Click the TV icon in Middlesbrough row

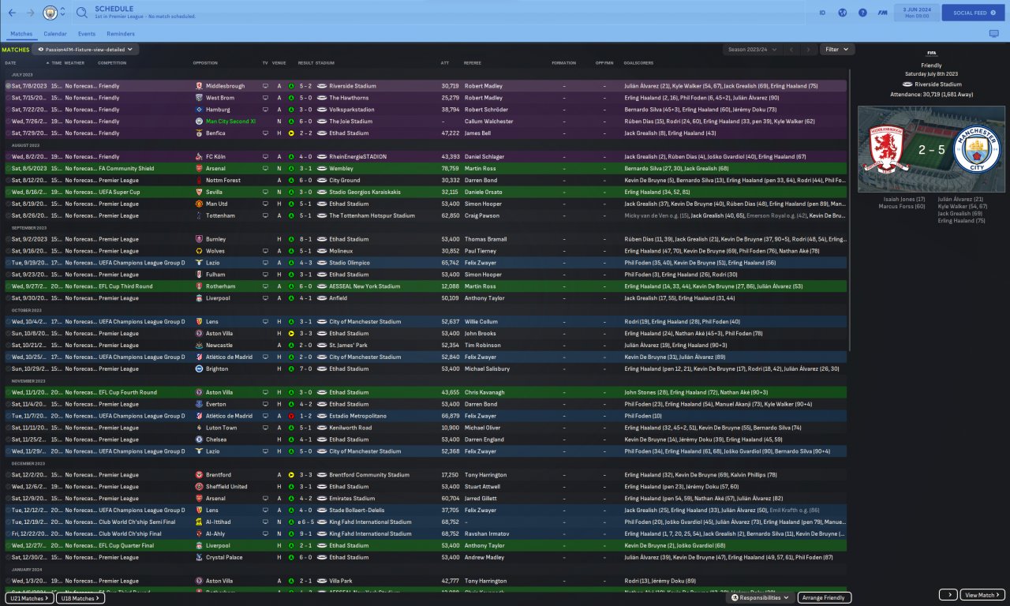point(265,86)
